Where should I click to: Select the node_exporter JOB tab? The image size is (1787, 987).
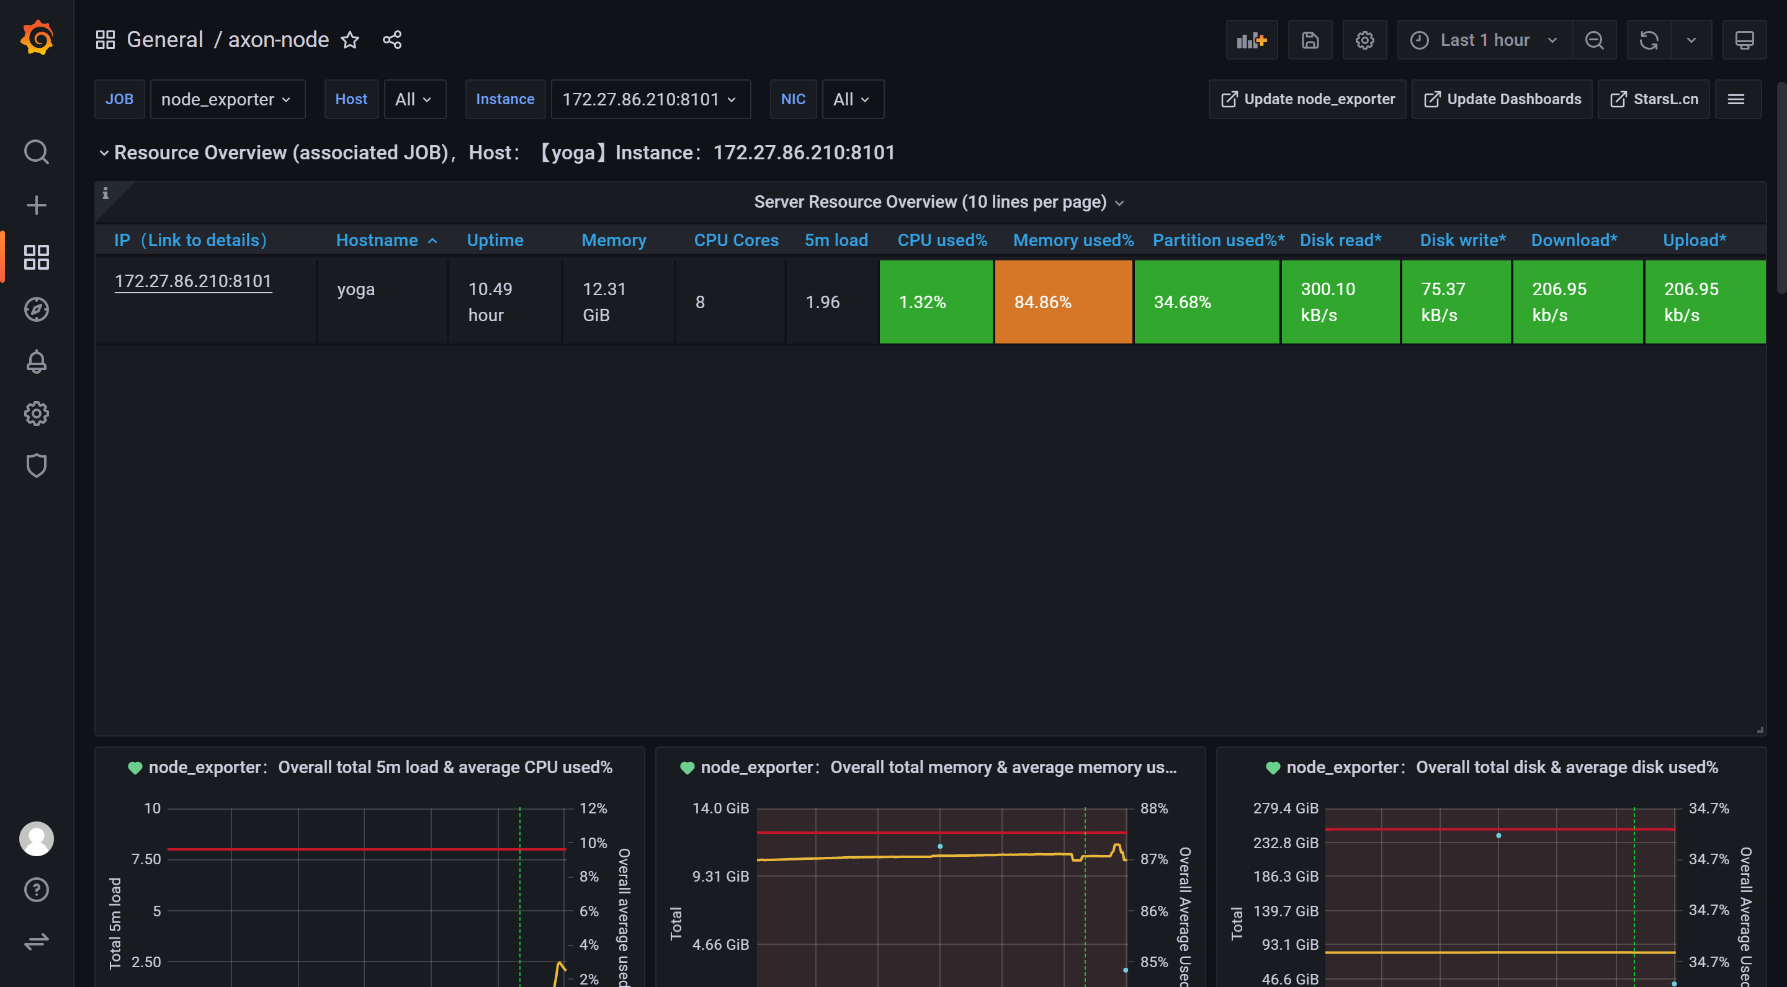(x=226, y=99)
